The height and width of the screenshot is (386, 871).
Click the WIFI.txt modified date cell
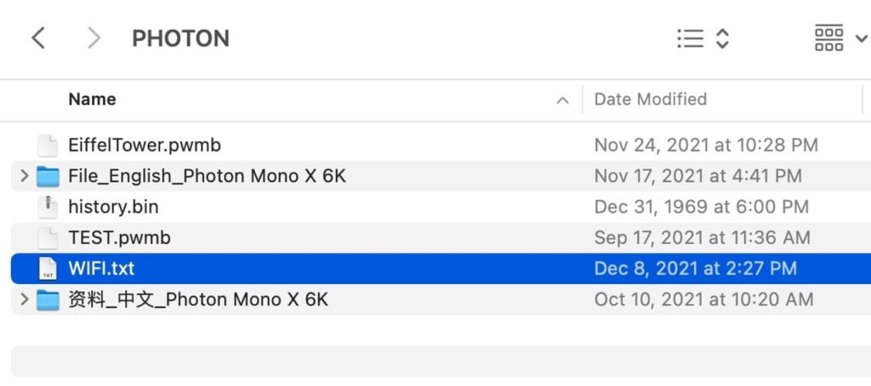(696, 269)
